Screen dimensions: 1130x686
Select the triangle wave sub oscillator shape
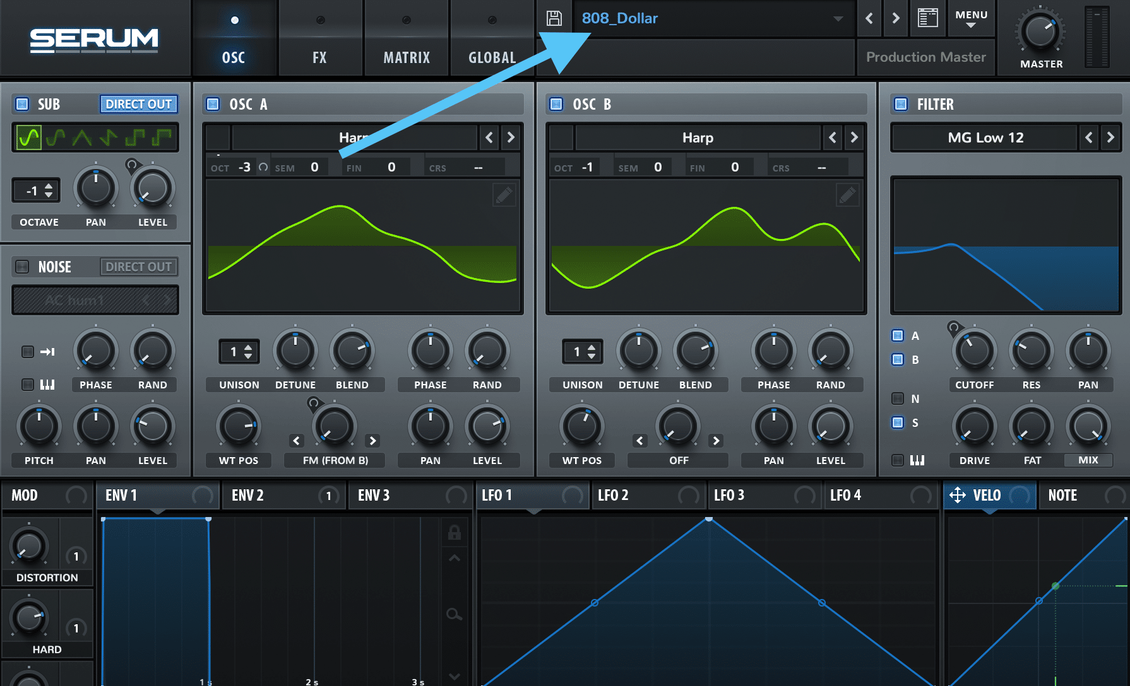[81, 137]
